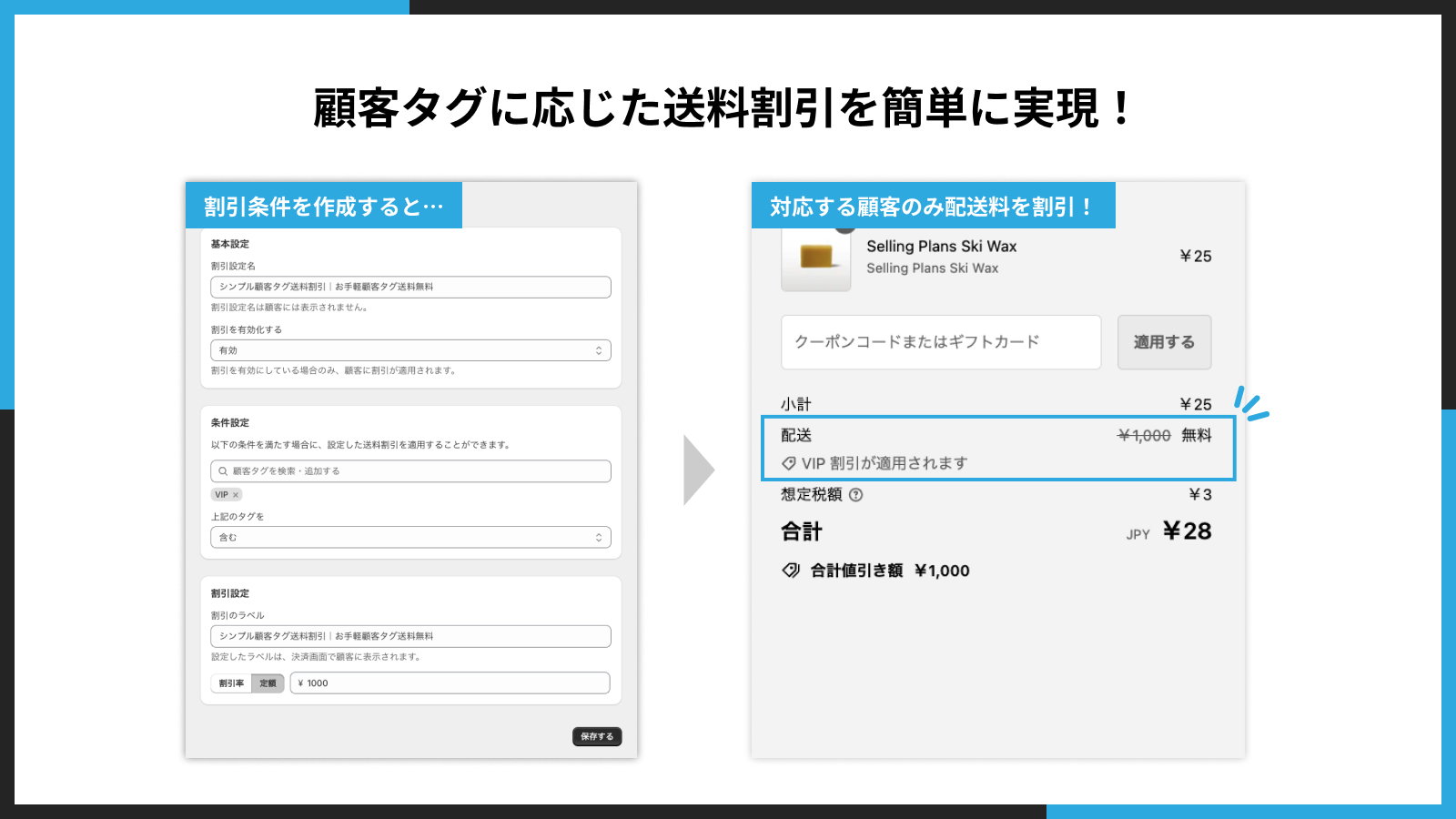Click the Selling Plans Ski Wax product thumbnail

[815, 259]
